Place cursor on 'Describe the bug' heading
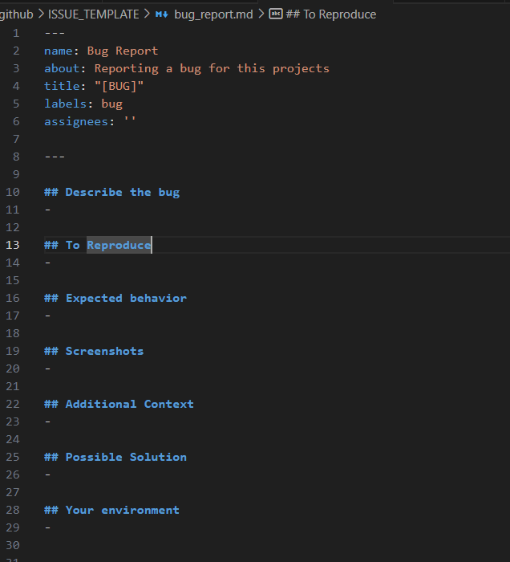This screenshot has width=510, height=562. pos(123,192)
